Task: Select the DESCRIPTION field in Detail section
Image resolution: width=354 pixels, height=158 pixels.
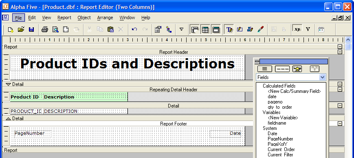Action: (85, 111)
